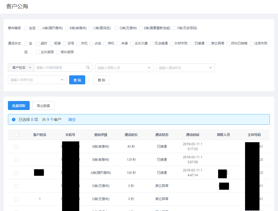This screenshot has height=211, width=278.
Task: Open the 请输入外呼任务 dropdown
Action: point(37,80)
